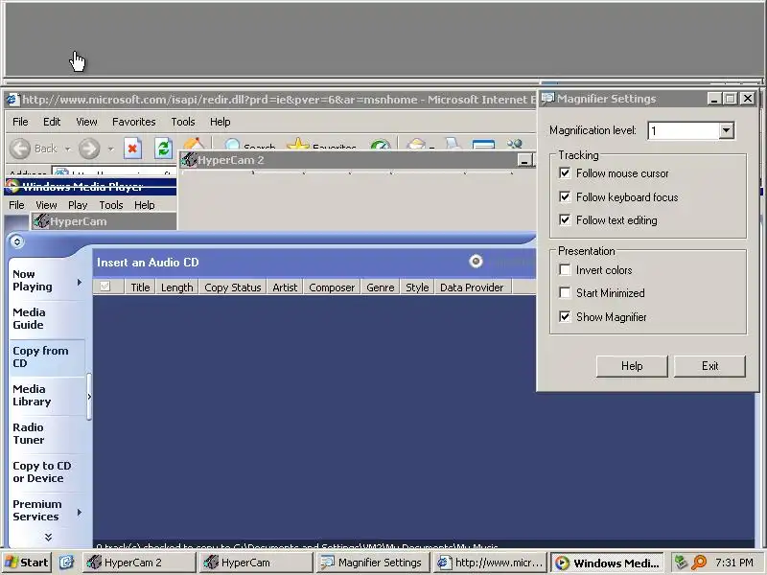Image resolution: width=767 pixels, height=575 pixels.
Task: Click the Search magnifier icon in IE toolbar
Action: 232,145
